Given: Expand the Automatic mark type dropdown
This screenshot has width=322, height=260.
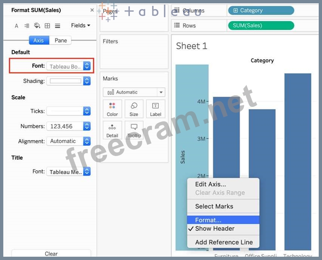Looking at the screenshot, I should [x=134, y=92].
